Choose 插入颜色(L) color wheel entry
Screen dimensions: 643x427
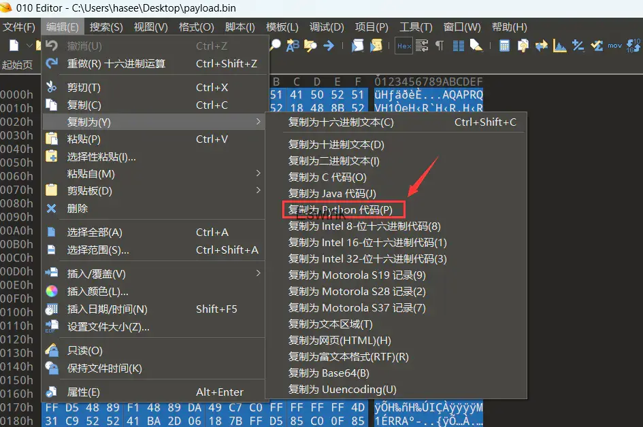[x=97, y=292]
